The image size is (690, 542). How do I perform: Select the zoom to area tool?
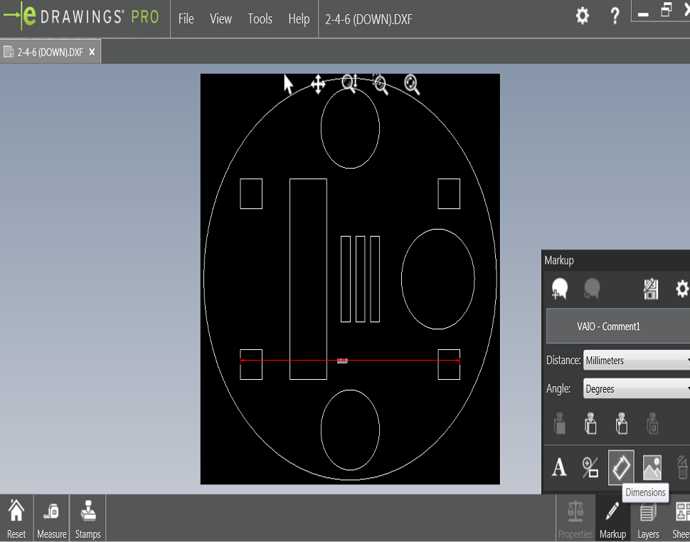(x=380, y=85)
